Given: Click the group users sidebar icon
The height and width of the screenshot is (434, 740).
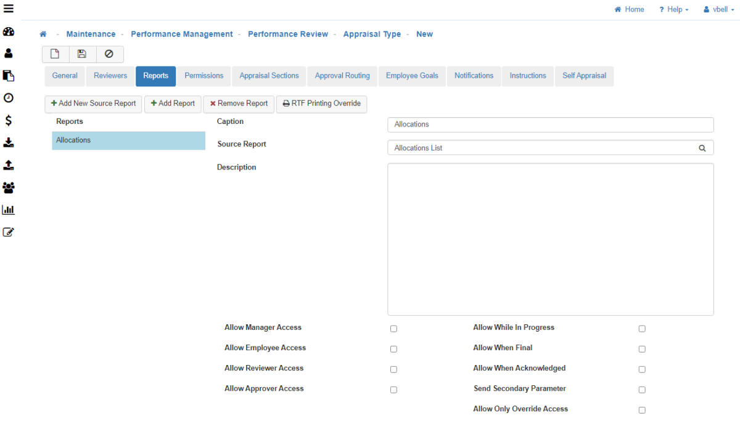Looking at the screenshot, I should [x=9, y=187].
